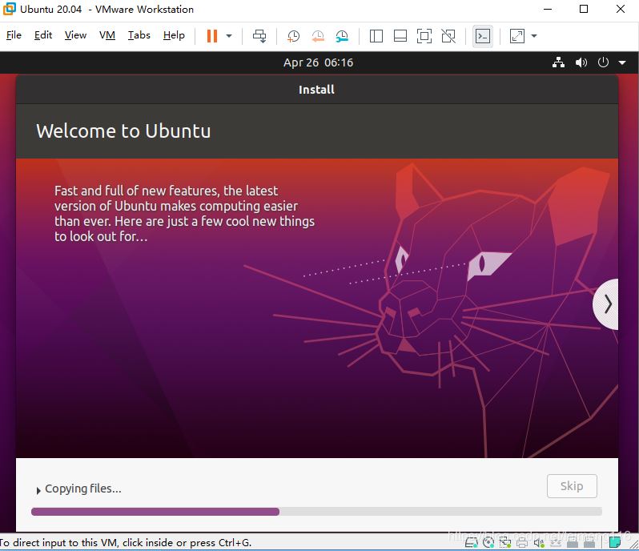Revert VM to previous snapshot
This screenshot has width=639, height=551.
pyautogui.click(x=318, y=36)
